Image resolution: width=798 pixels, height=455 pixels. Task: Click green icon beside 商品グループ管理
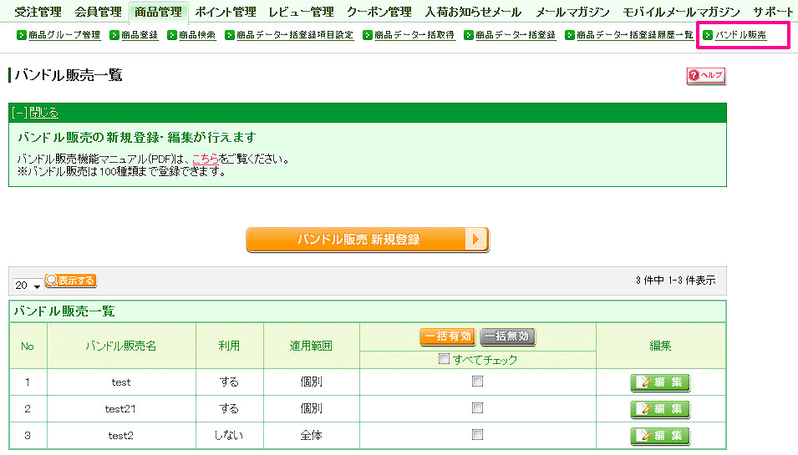coord(22,35)
